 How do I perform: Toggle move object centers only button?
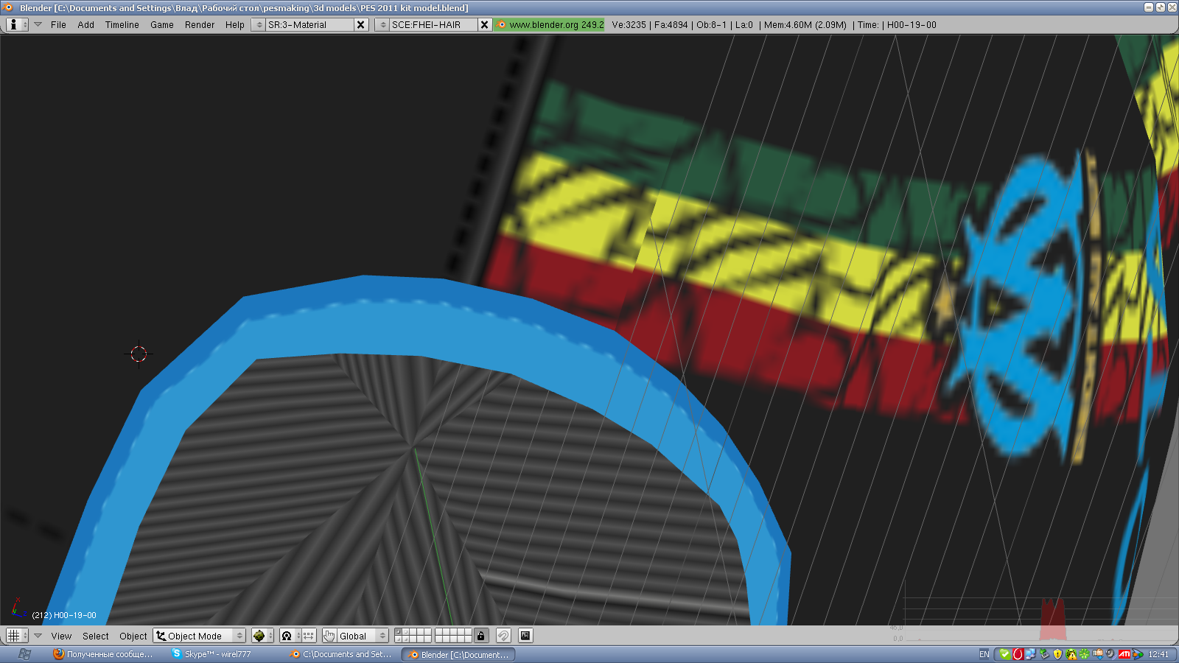coord(308,636)
